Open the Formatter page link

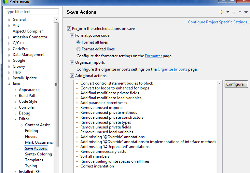[x=153, y=56]
